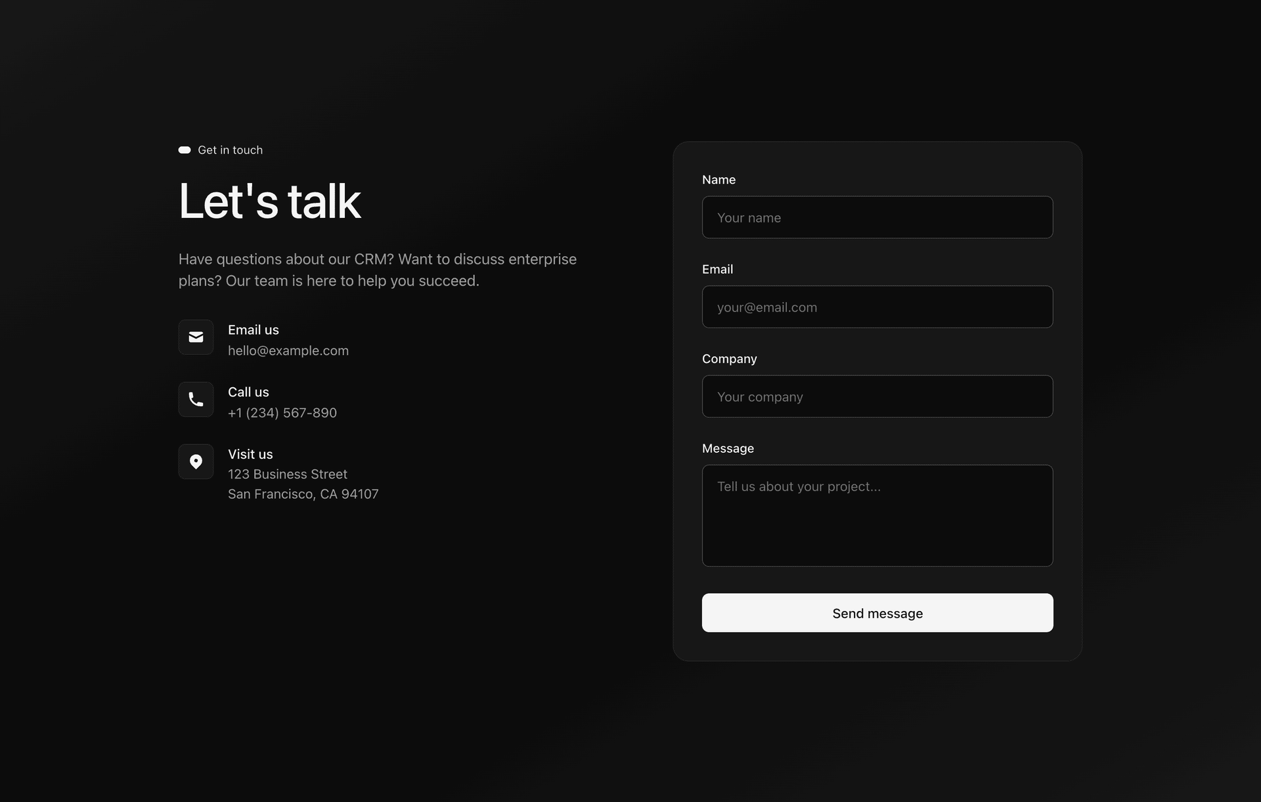Viewport: 1261px width, 802px height.
Task: Click the badge icon beside Get in touch
Action: (184, 150)
